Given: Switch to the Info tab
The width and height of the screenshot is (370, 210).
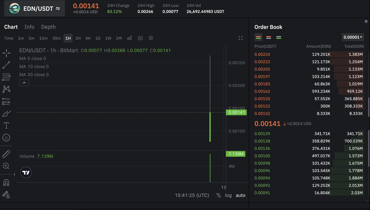Looking at the screenshot, I should (x=29, y=27).
